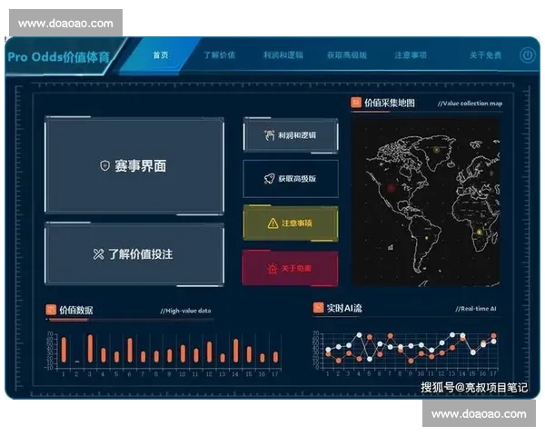Click the hand icon beside 利润和逻辑 button label
This screenshot has height=436, width=545.
pos(270,135)
